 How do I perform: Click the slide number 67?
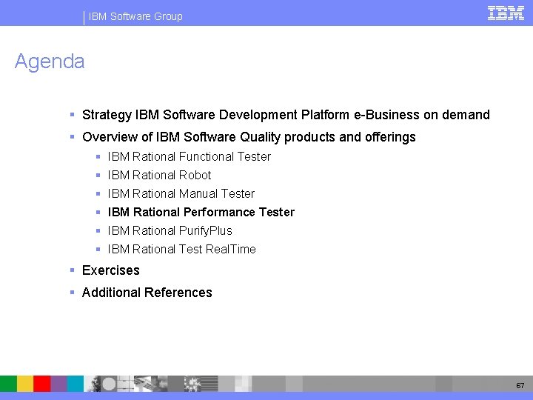(x=520, y=385)
